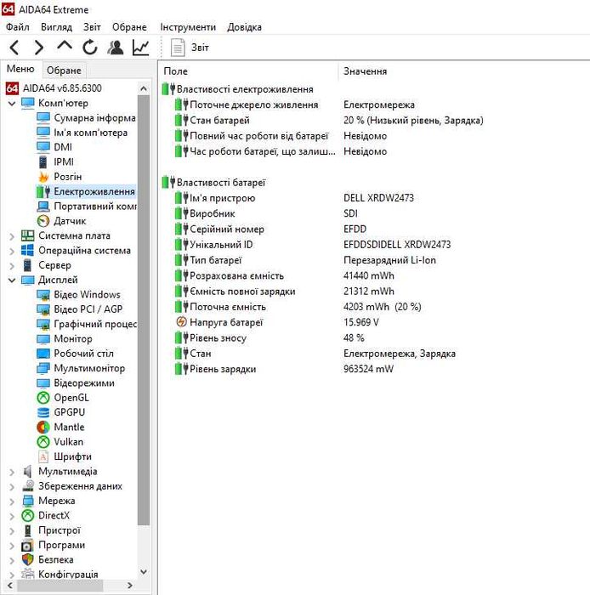This screenshot has height=595, width=590.
Task: Expand the DirectX tree node
Action: pos(12,516)
